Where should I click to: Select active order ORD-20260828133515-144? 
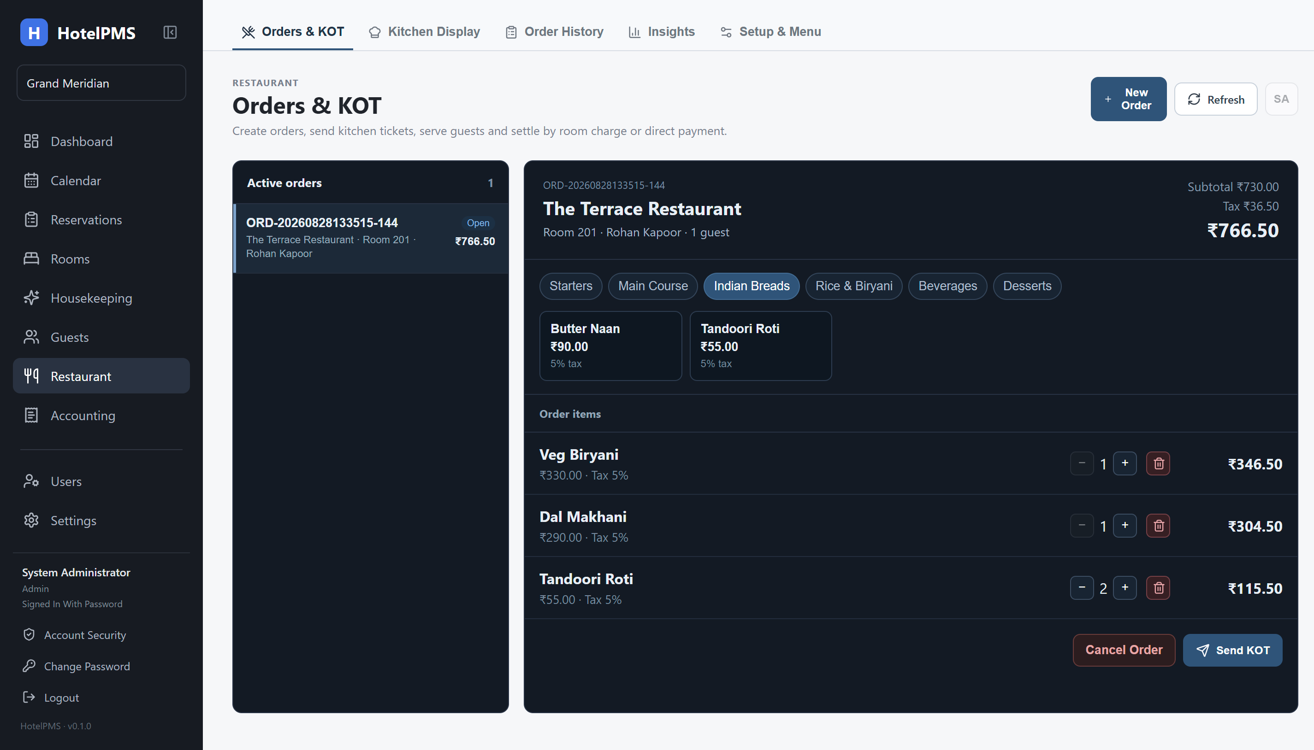[371, 238]
